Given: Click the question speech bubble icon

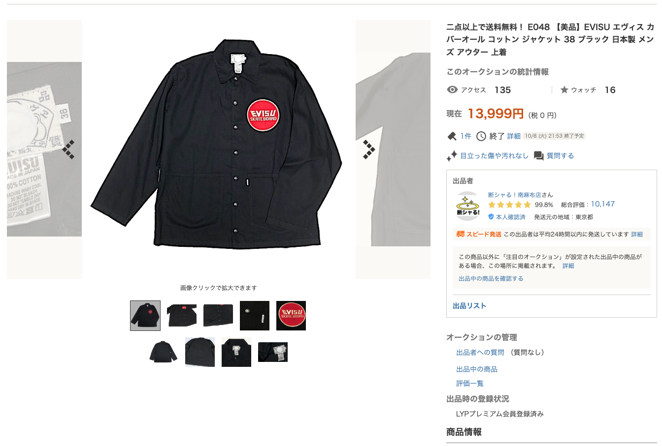Looking at the screenshot, I should click(x=539, y=156).
